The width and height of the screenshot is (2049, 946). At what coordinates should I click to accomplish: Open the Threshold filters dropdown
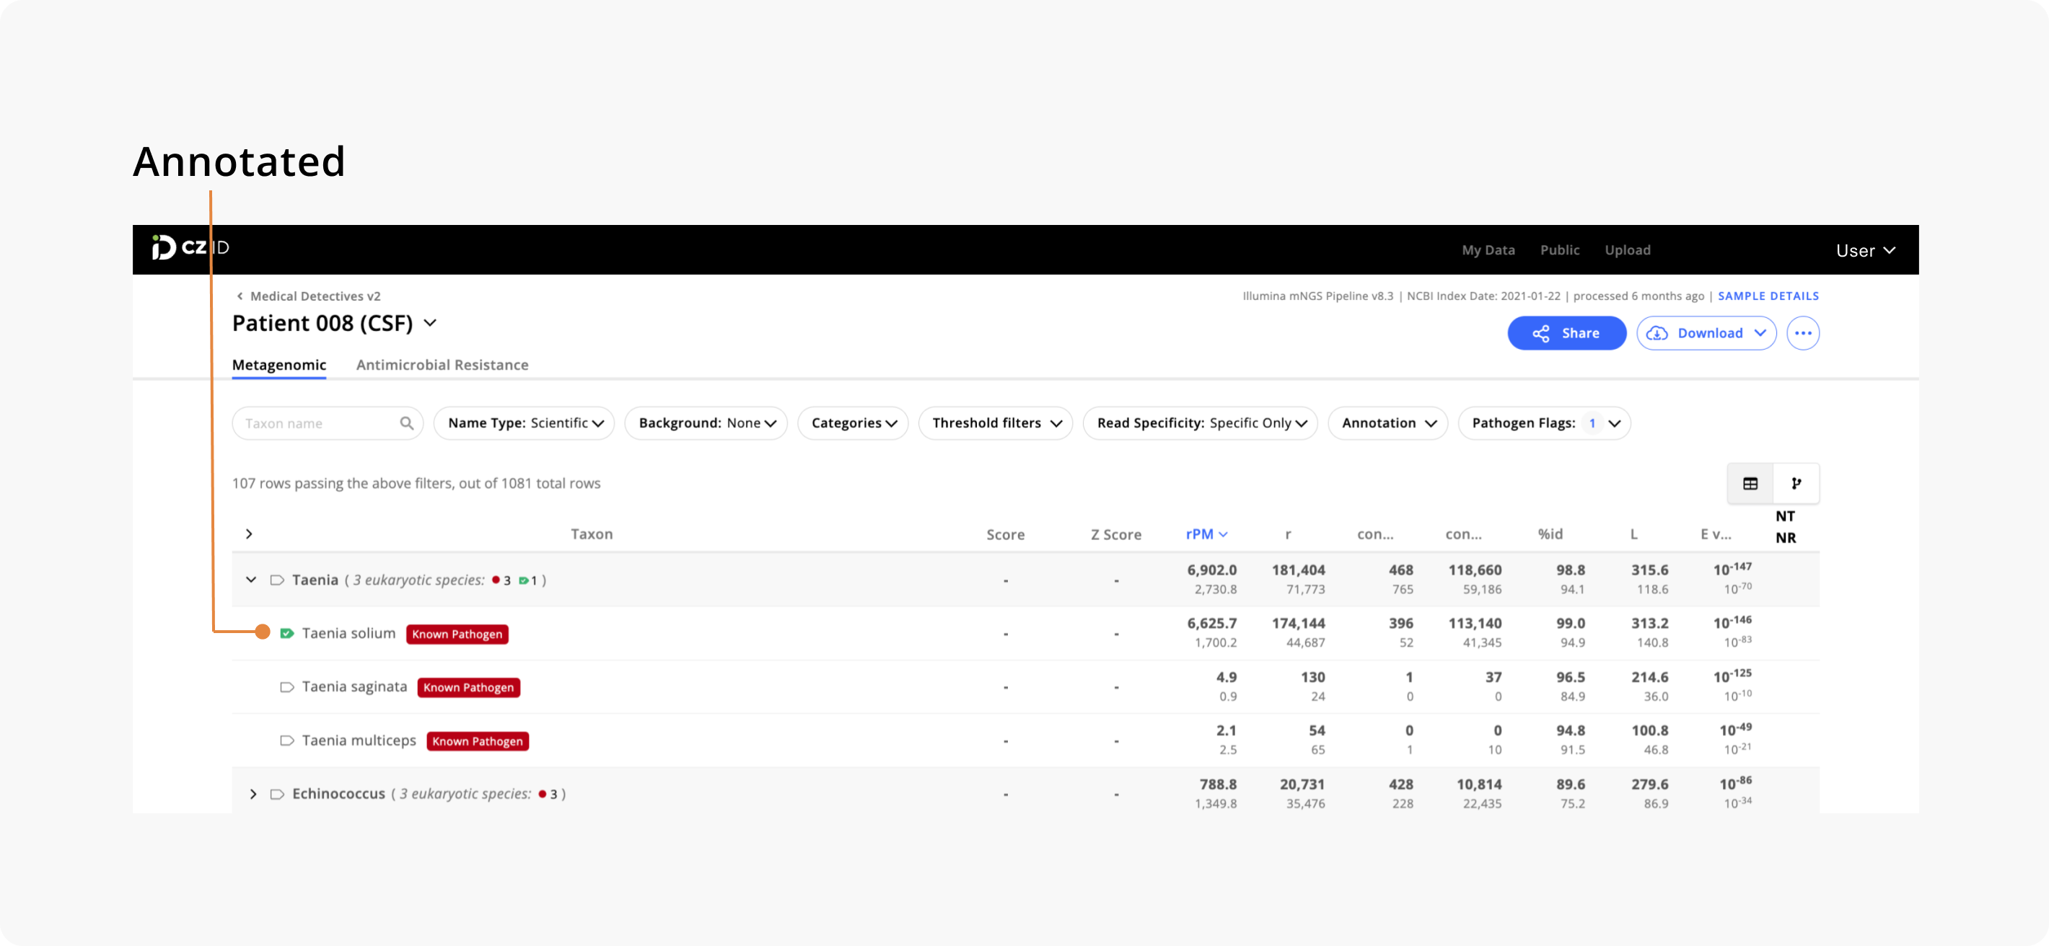(995, 423)
